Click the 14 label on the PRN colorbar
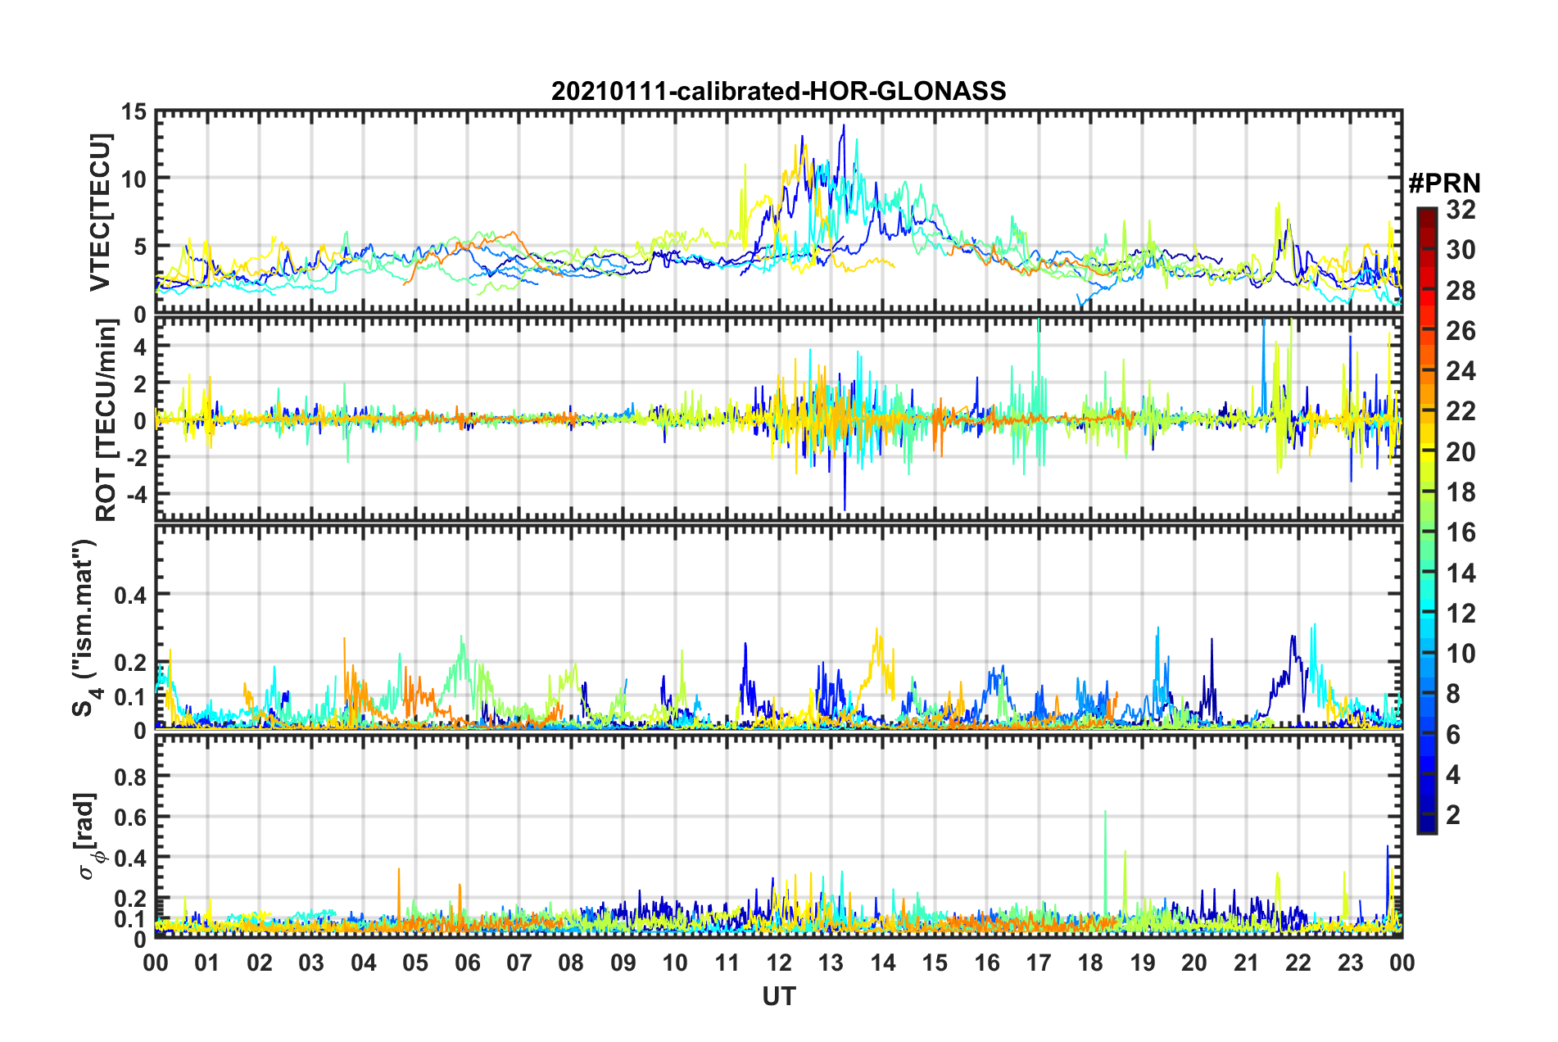 [x=1461, y=573]
